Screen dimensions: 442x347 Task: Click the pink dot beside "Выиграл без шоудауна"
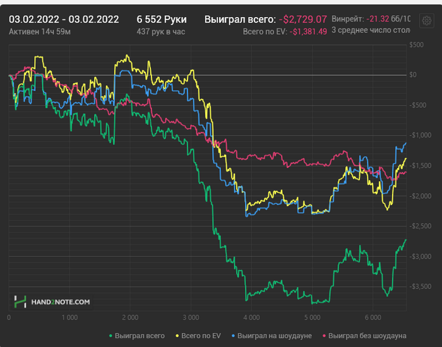pyautogui.click(x=325, y=336)
